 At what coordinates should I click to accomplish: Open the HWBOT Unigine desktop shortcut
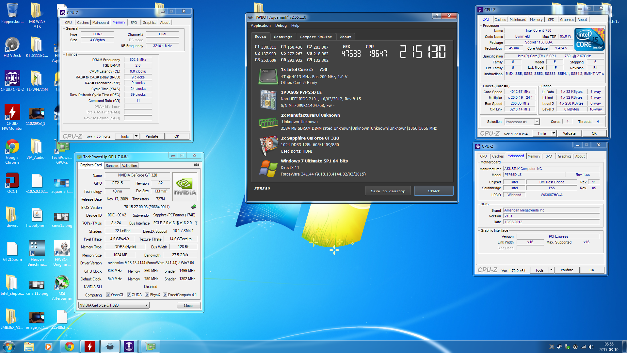62,253
